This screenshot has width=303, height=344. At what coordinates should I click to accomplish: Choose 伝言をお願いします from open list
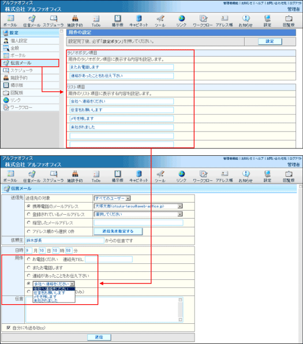click(54, 293)
